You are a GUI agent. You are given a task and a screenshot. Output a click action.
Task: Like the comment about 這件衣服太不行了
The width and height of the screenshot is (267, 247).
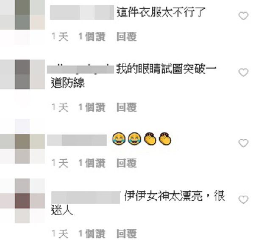(x=243, y=16)
